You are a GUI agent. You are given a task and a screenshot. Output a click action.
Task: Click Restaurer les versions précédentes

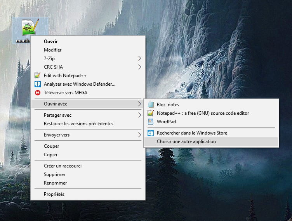click(x=88, y=124)
